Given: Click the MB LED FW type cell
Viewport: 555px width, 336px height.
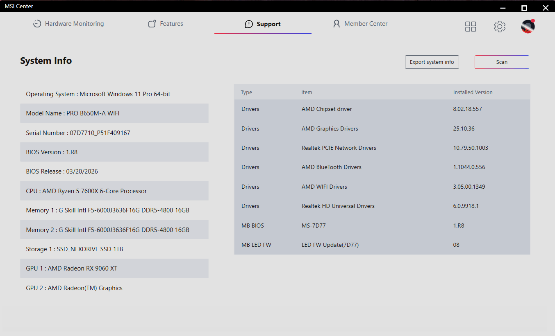Looking at the screenshot, I should coord(256,245).
